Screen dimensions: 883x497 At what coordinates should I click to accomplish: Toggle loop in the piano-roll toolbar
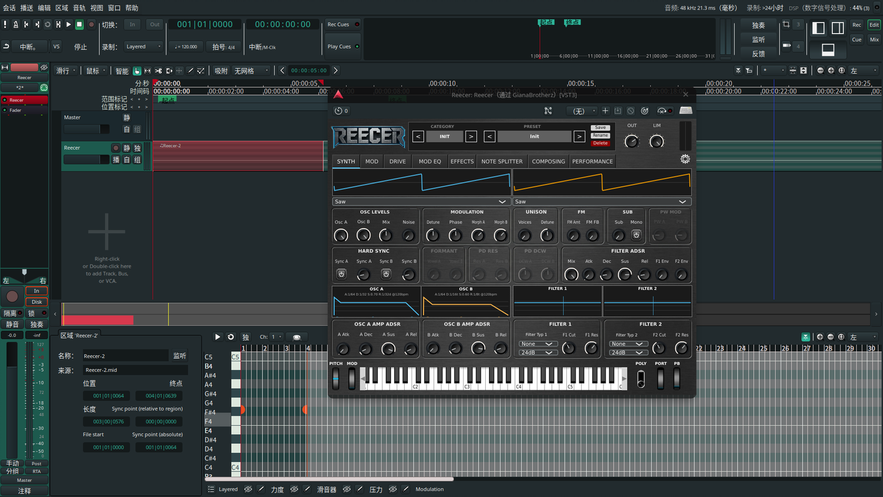(231, 337)
